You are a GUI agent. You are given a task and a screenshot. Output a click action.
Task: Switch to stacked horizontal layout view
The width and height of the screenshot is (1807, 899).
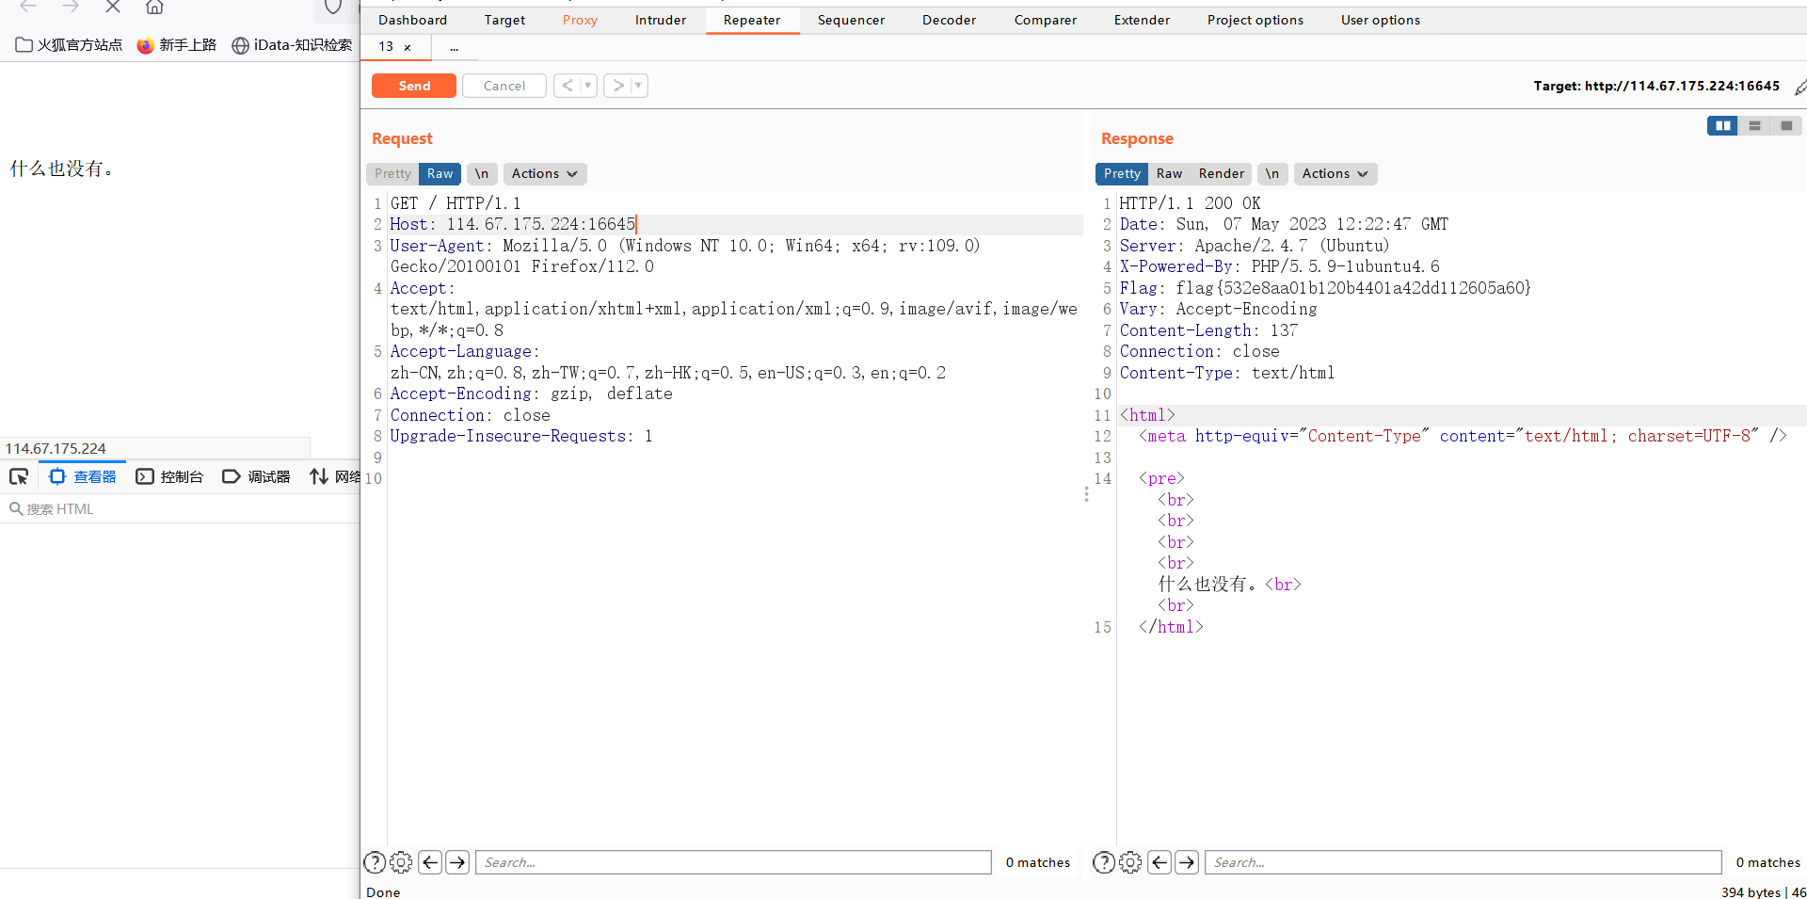[x=1755, y=125]
